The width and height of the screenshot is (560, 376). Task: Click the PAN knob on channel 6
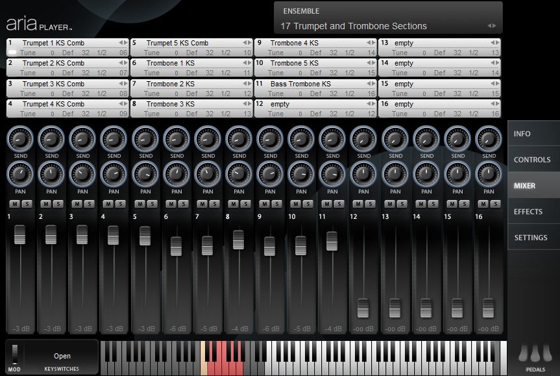(x=177, y=175)
